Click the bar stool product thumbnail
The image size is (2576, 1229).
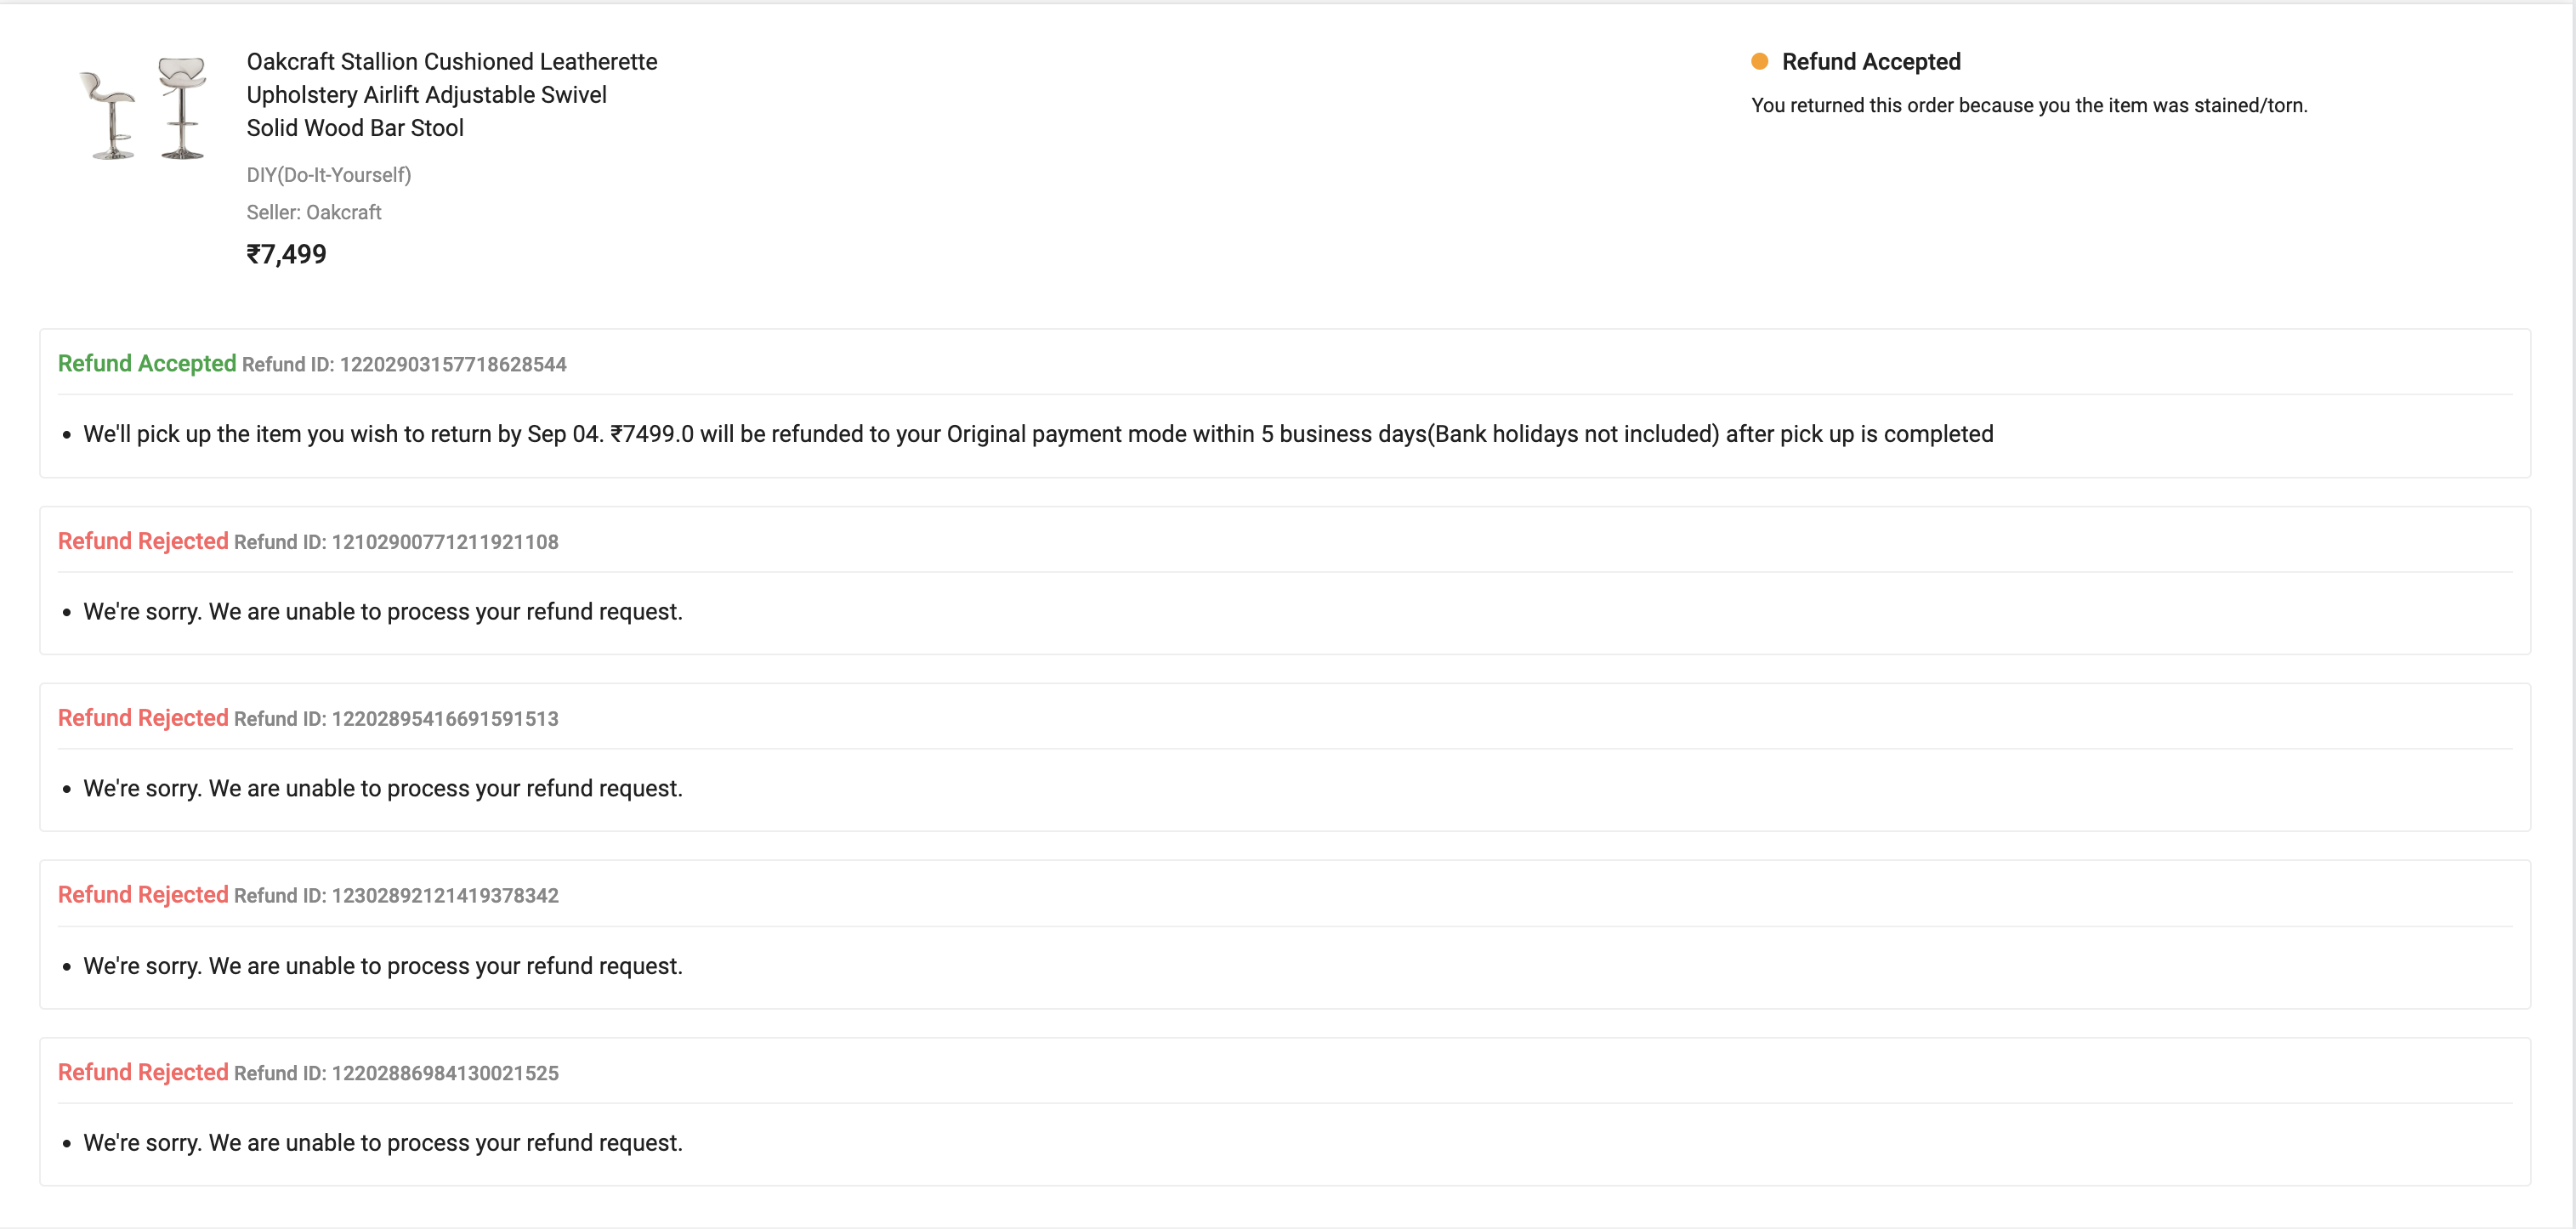144,108
